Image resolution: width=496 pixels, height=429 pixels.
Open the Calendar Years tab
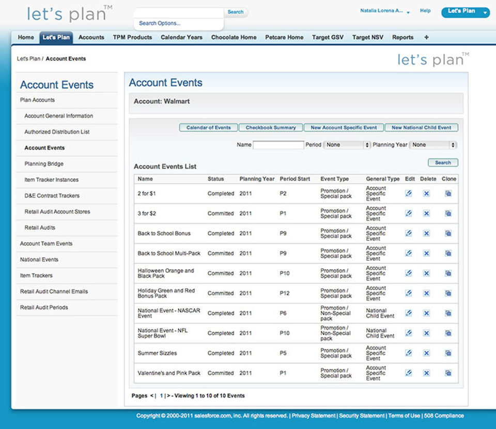(x=181, y=37)
